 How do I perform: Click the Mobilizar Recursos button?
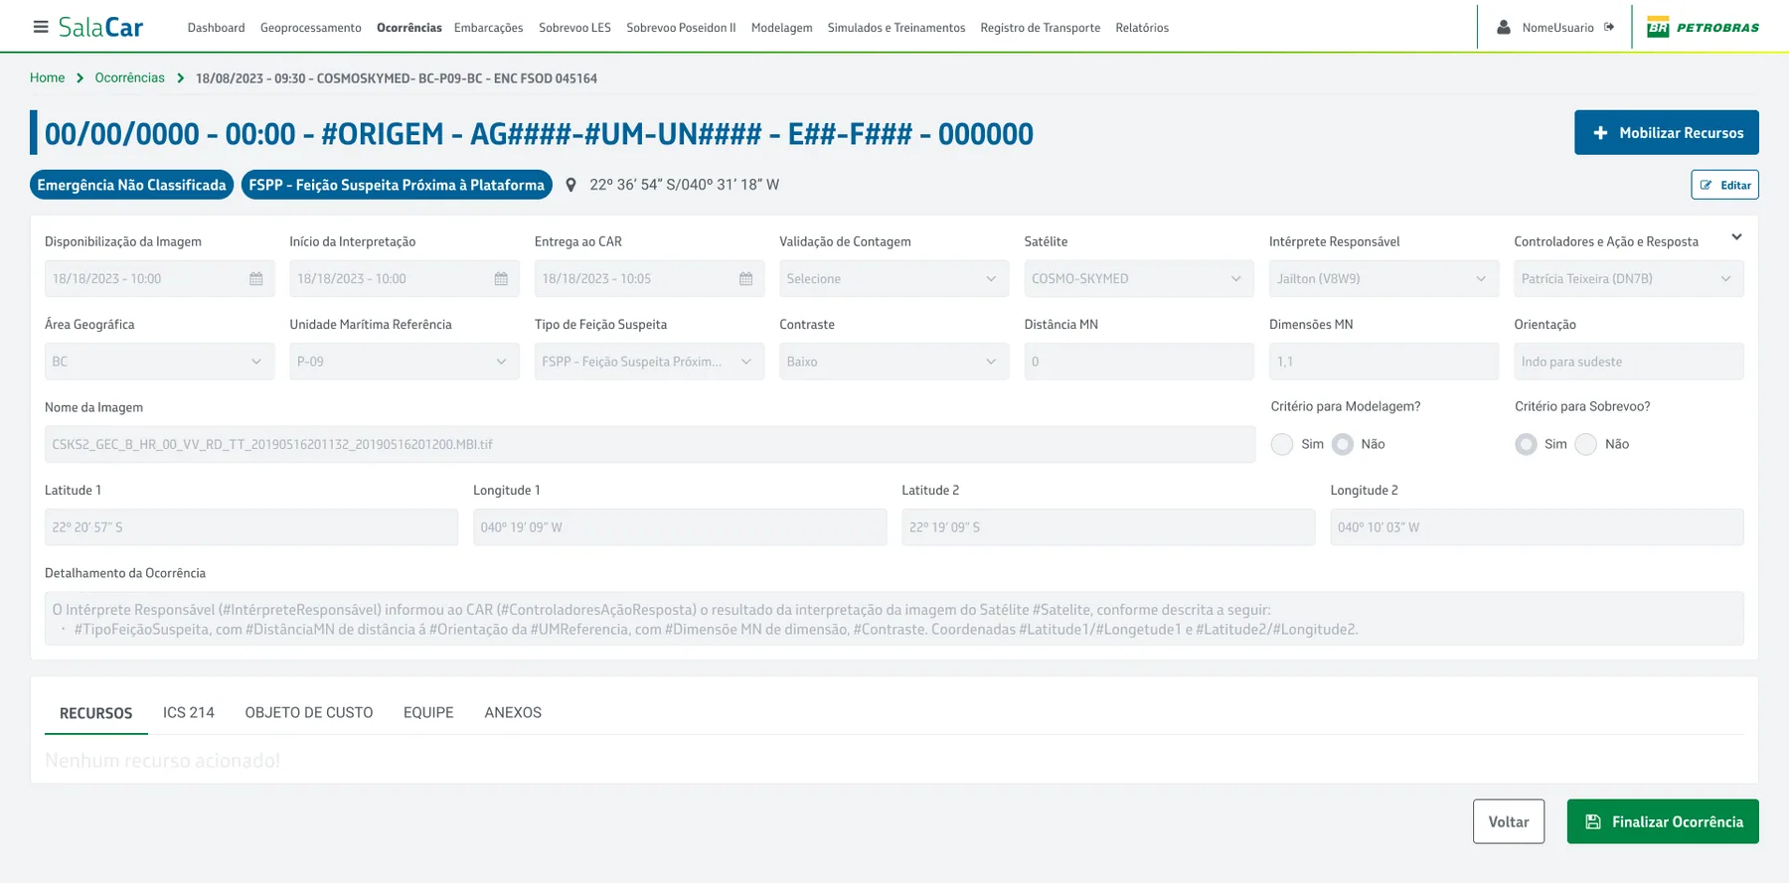pos(1666,132)
